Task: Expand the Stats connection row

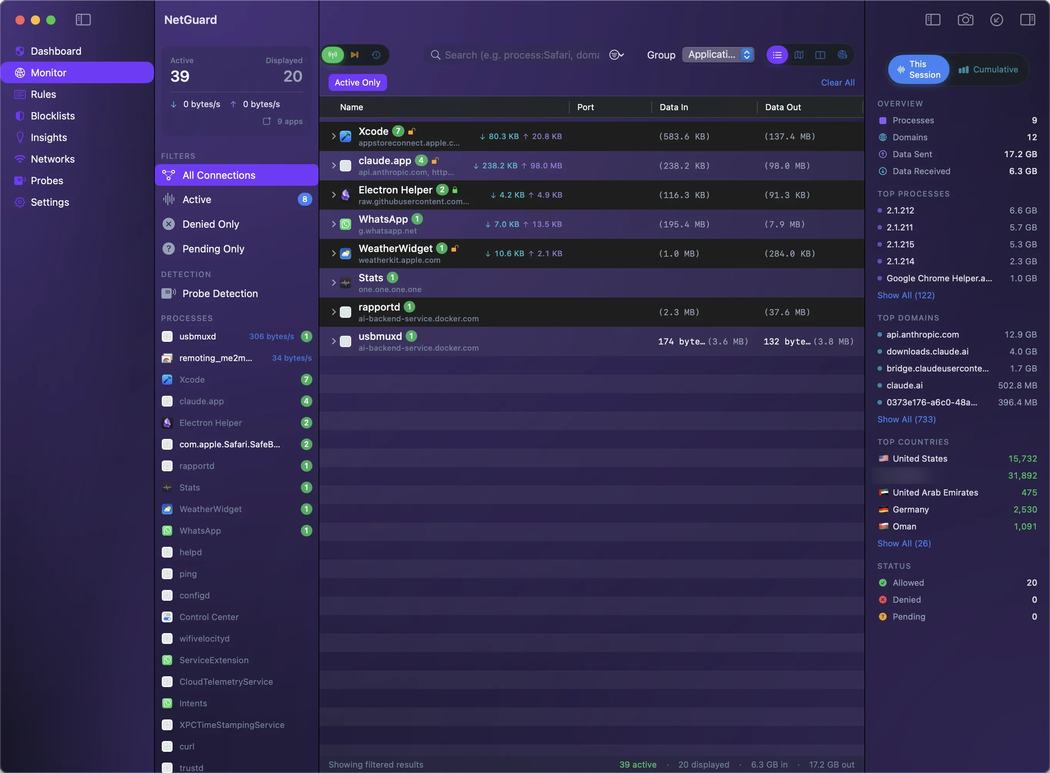Action: tap(334, 282)
